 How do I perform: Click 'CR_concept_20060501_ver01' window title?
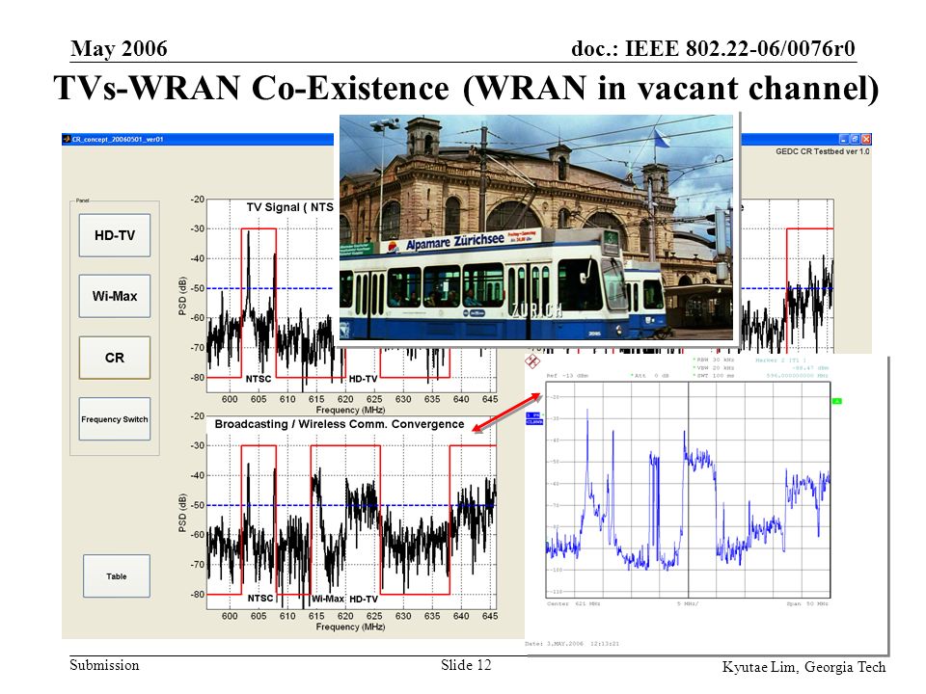[x=118, y=140]
